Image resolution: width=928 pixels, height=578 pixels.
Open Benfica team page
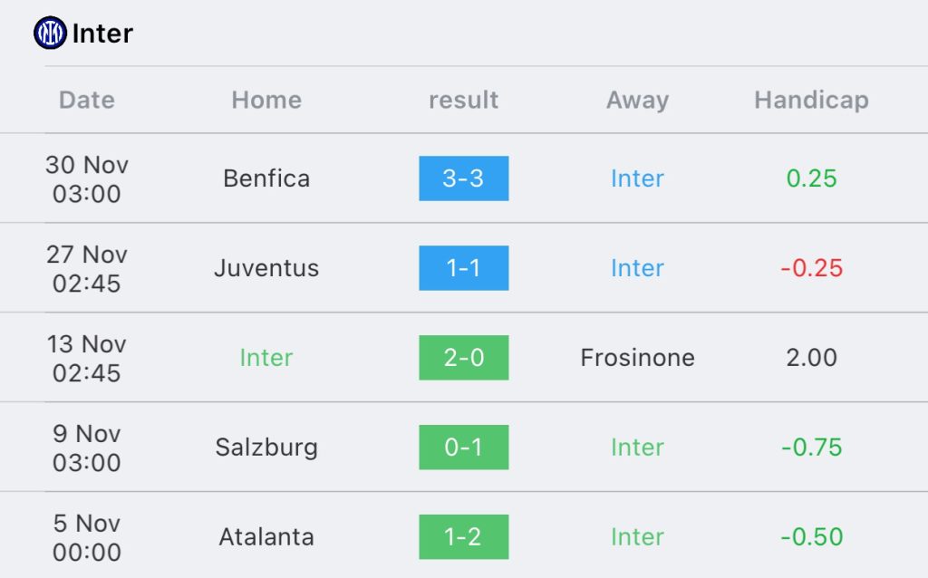[x=266, y=178]
